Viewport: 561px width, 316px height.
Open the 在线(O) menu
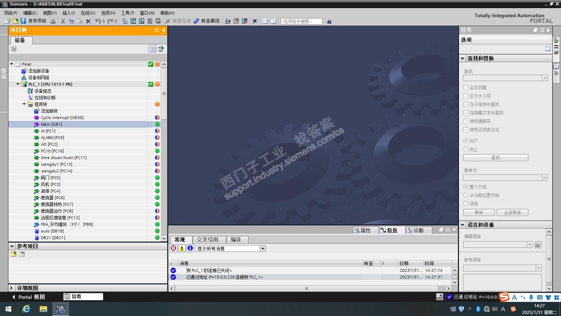coord(88,13)
